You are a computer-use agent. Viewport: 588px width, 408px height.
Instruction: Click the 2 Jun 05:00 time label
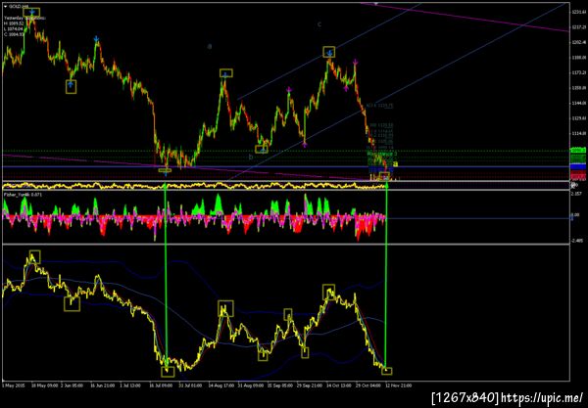tap(72, 385)
